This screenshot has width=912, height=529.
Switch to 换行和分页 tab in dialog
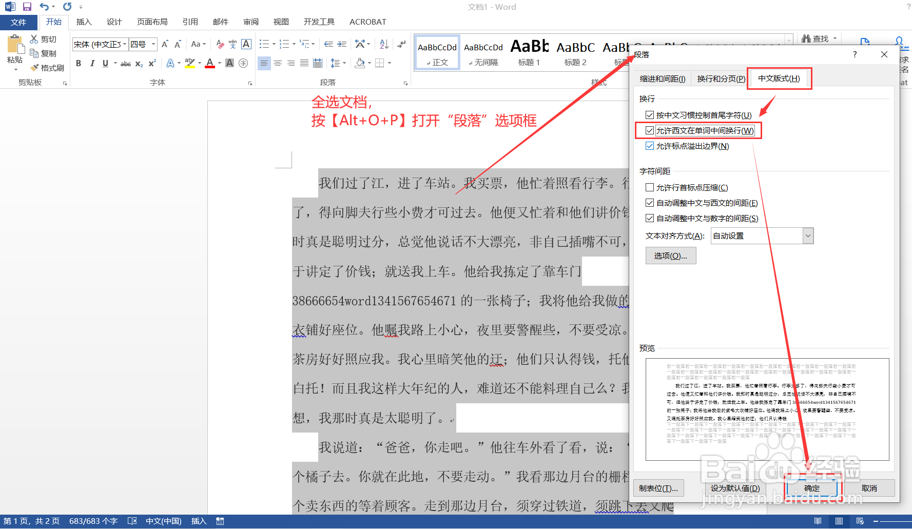pyautogui.click(x=721, y=79)
